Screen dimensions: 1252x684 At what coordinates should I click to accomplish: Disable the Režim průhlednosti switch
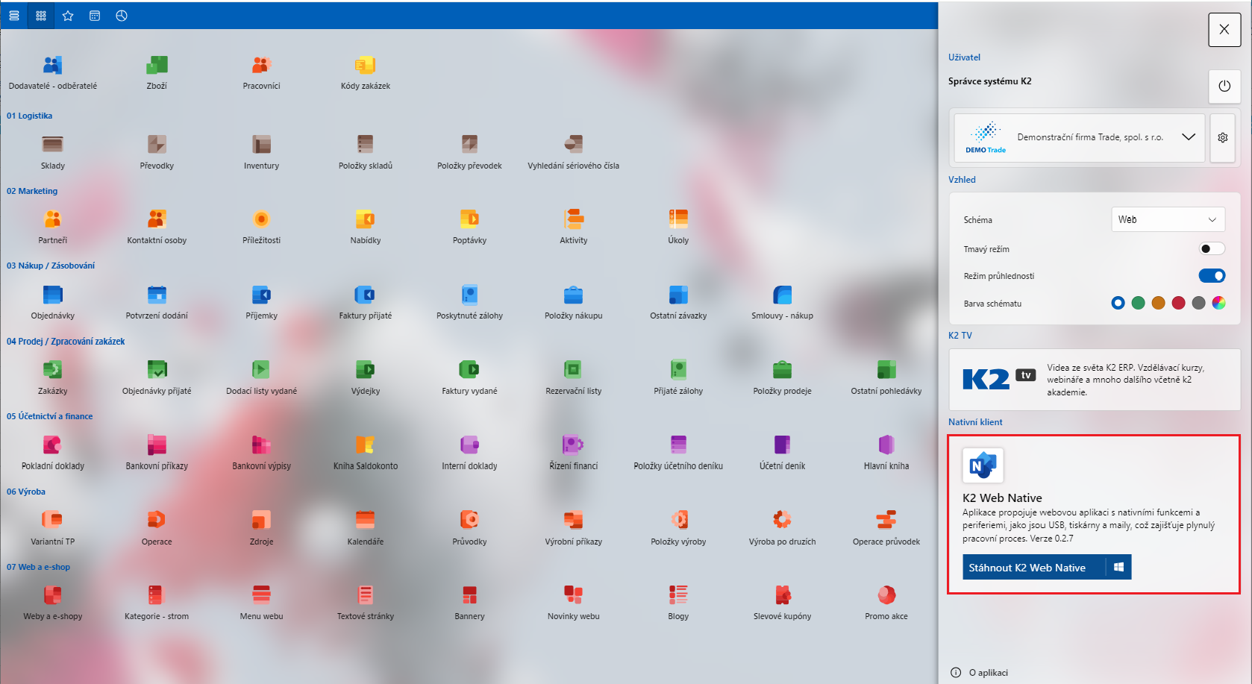(x=1212, y=276)
